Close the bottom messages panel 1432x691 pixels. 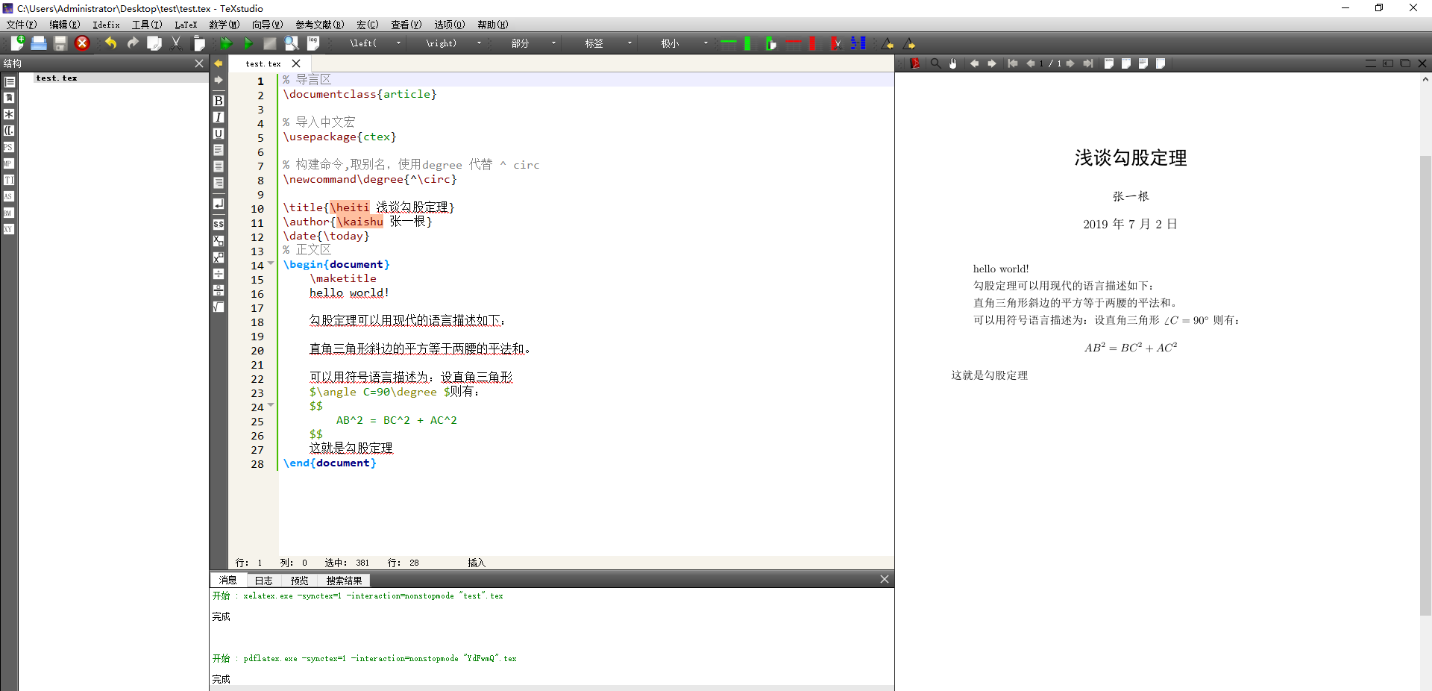pyautogui.click(x=885, y=579)
